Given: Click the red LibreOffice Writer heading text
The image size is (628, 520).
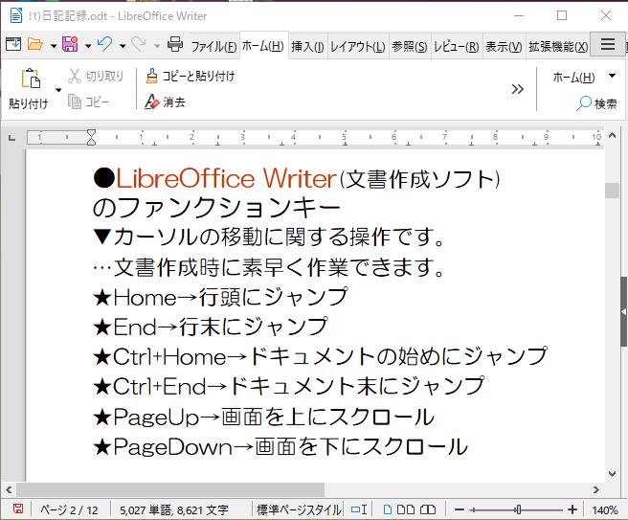Looking at the screenshot, I should click(x=226, y=178).
